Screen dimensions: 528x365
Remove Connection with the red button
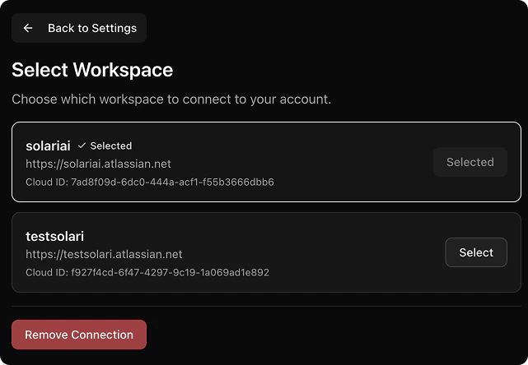coord(79,335)
